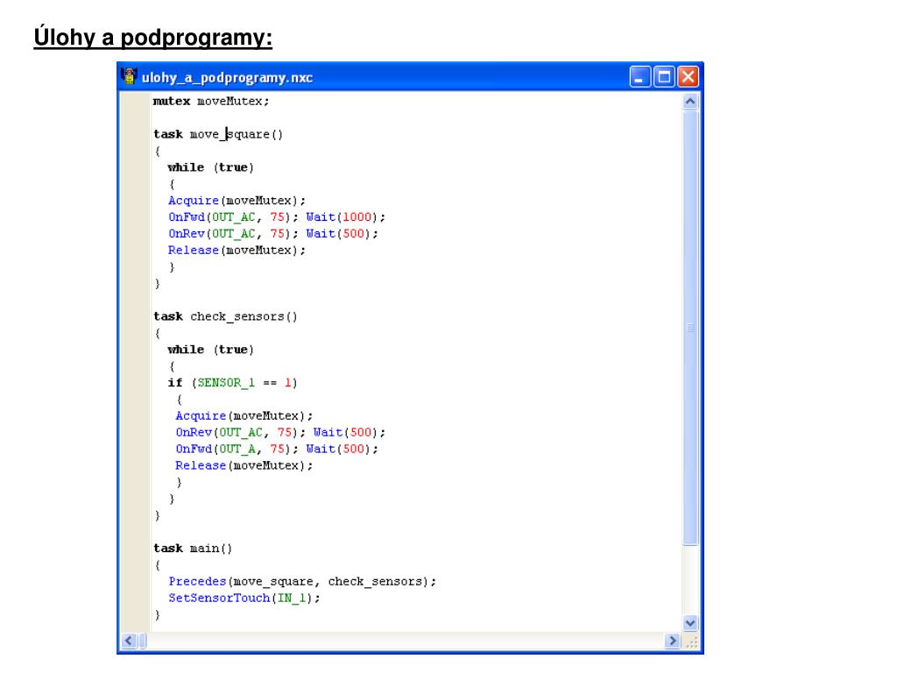This screenshot has height=673, width=897.
Task: Click the heading 'Úlohy a podprogramy:'
Action: tap(152, 38)
